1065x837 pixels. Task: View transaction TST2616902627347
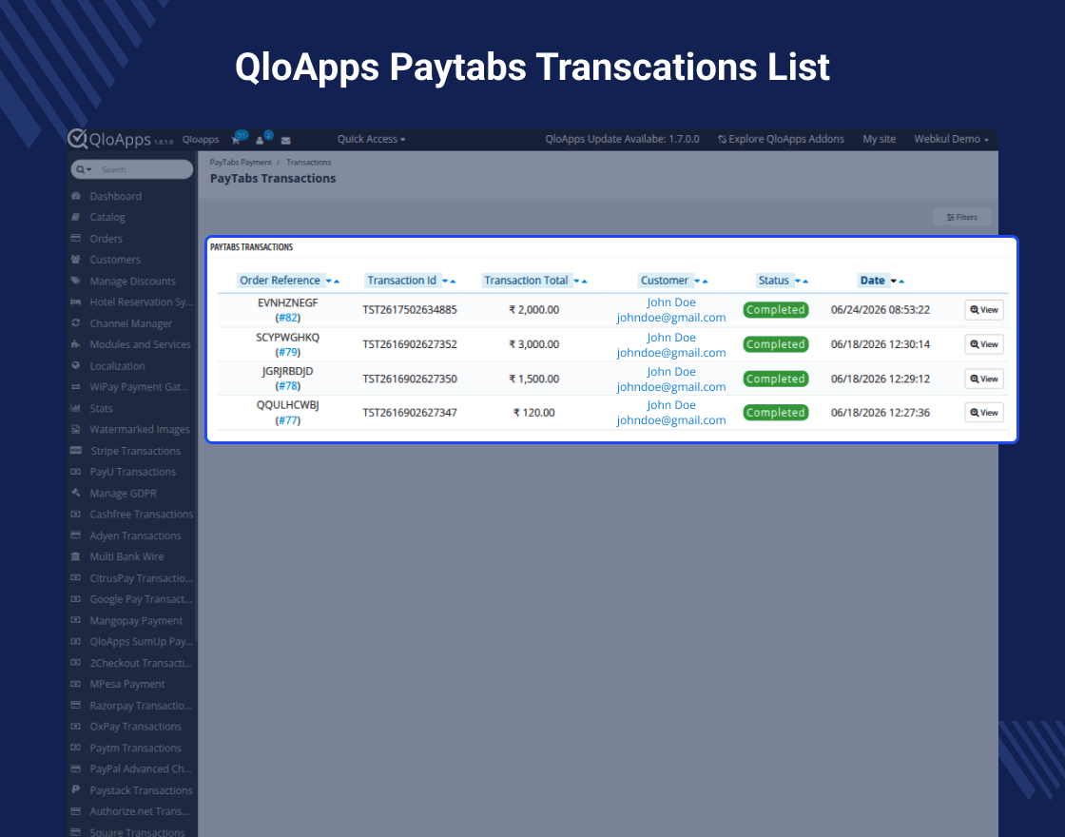point(983,413)
